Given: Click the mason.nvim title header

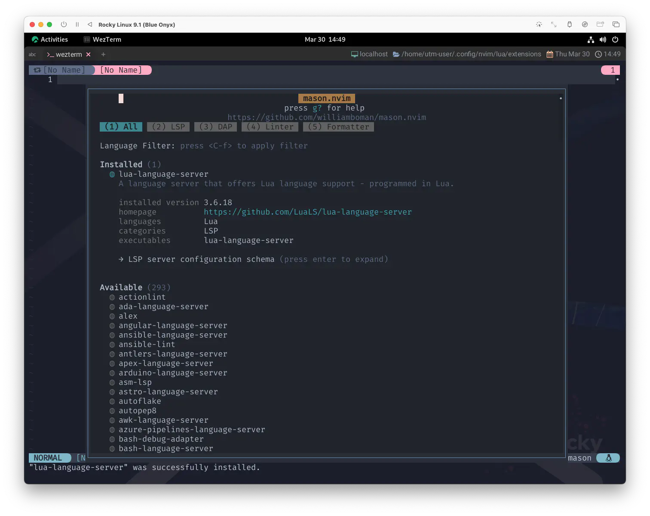Looking at the screenshot, I should [327, 98].
